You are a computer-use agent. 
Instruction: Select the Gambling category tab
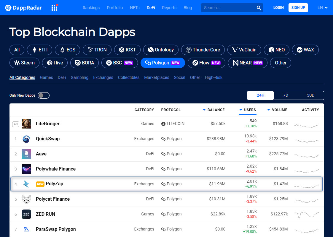click(79, 77)
